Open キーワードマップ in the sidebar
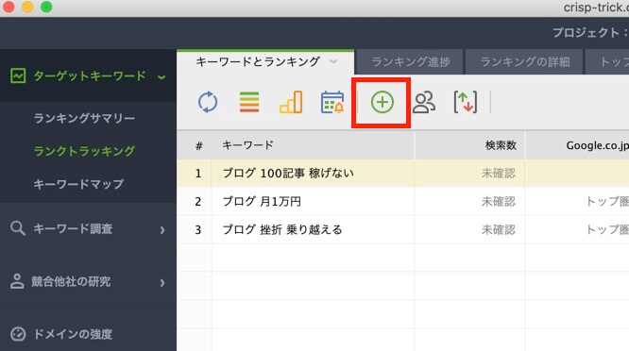629x351 pixels. click(78, 184)
